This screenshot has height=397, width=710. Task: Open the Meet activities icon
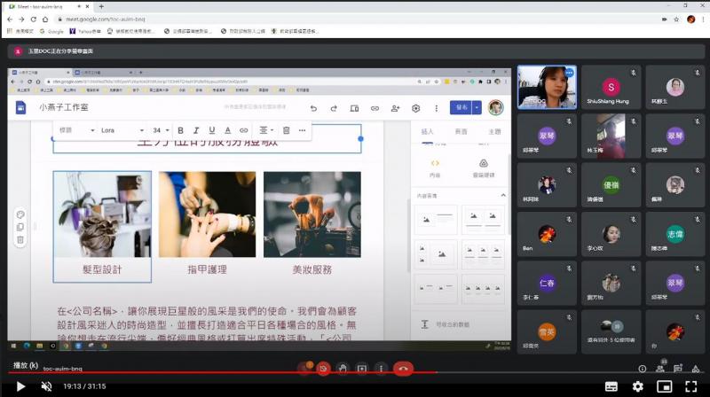tap(696, 368)
